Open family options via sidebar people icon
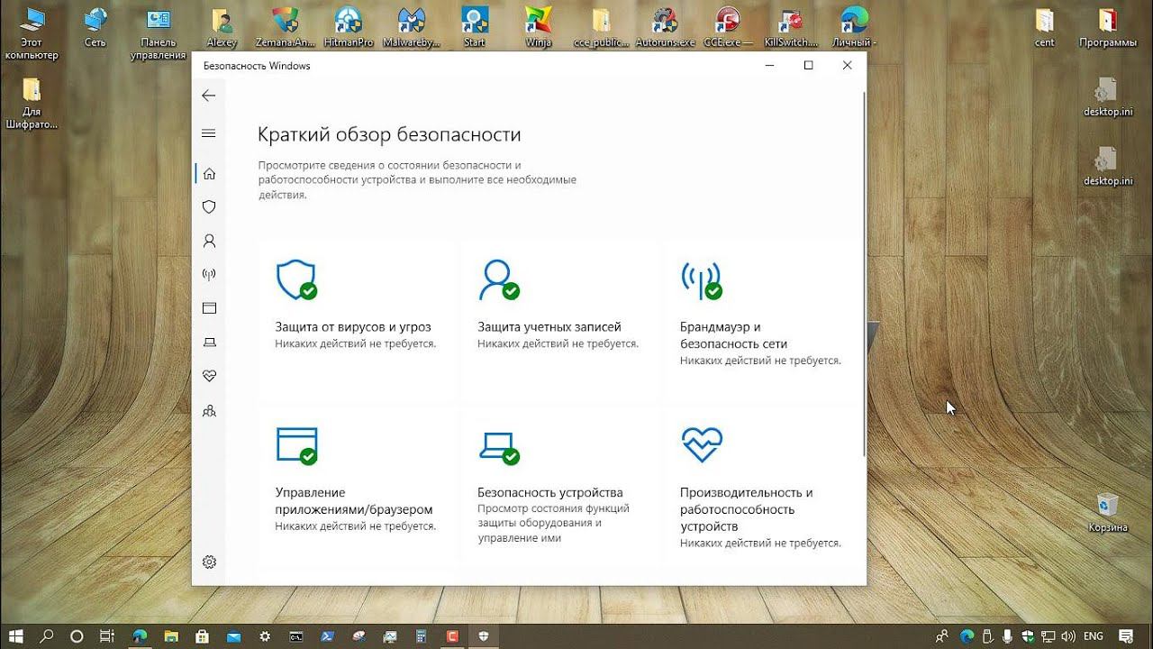1153x649 pixels. [x=209, y=410]
